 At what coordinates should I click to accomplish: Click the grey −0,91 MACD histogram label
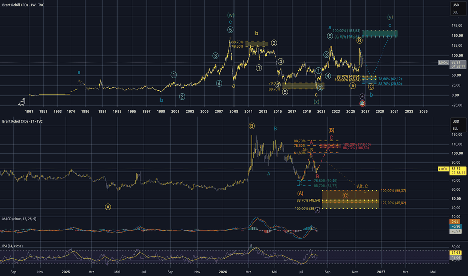(x=455, y=231)
